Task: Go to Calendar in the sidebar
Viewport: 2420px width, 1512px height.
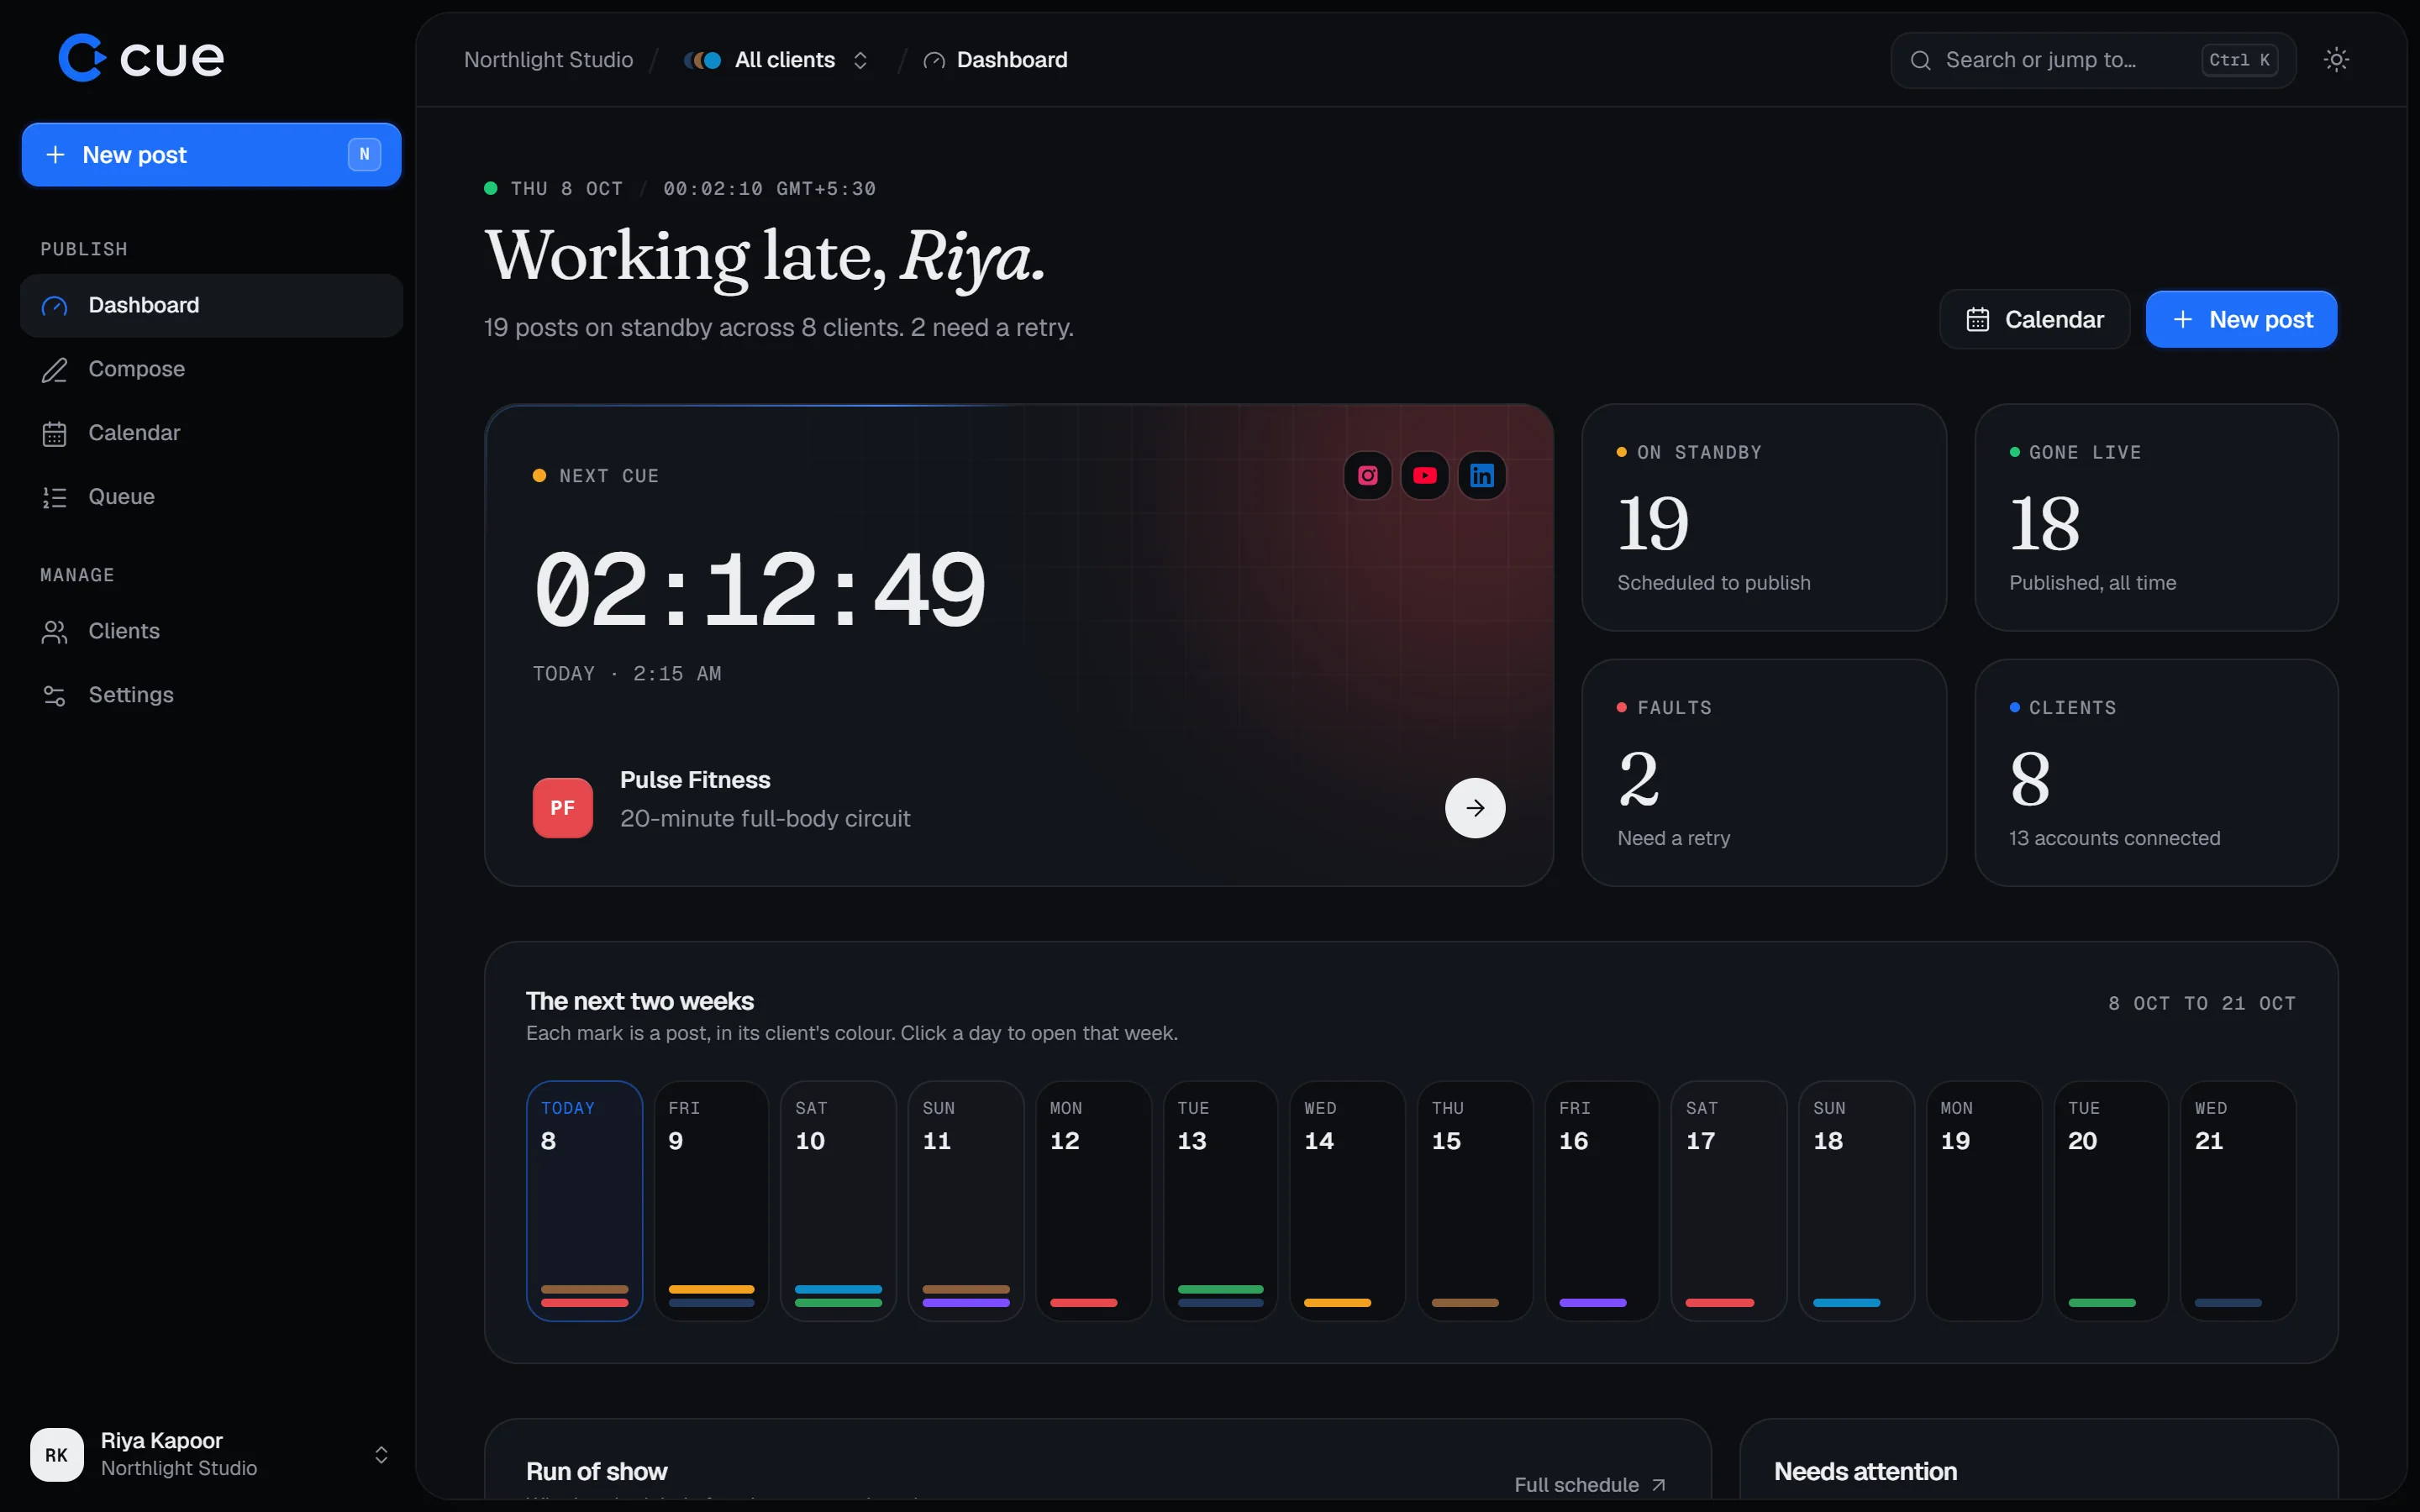Action: point(211,433)
